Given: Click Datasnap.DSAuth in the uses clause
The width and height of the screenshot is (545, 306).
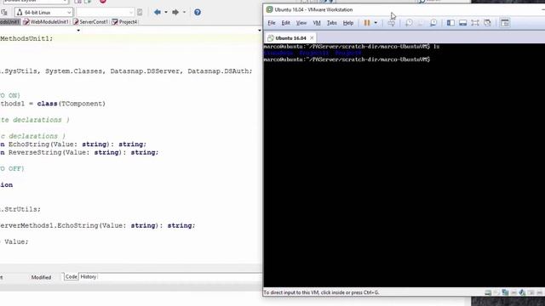Looking at the screenshot, I should 218,71.
